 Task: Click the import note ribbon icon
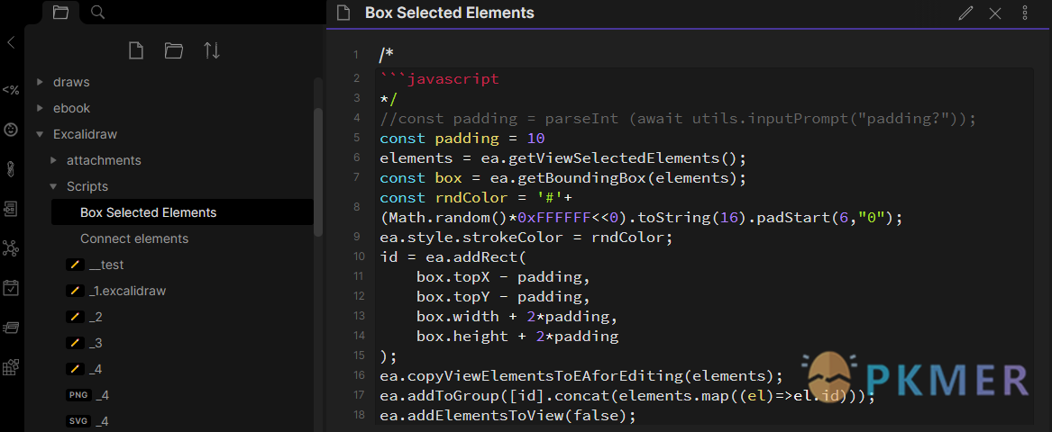pyautogui.click(x=11, y=209)
